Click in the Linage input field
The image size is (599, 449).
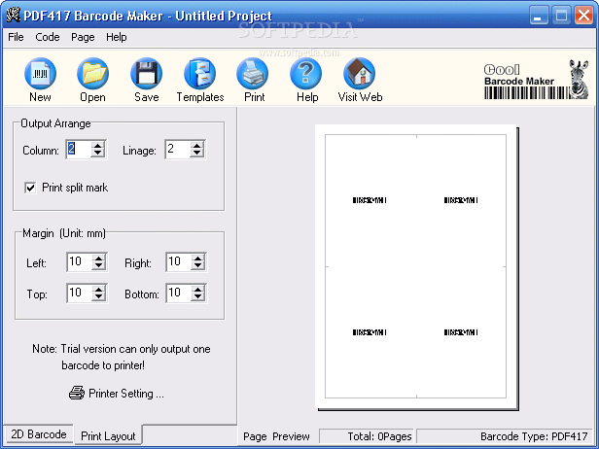click(x=178, y=149)
